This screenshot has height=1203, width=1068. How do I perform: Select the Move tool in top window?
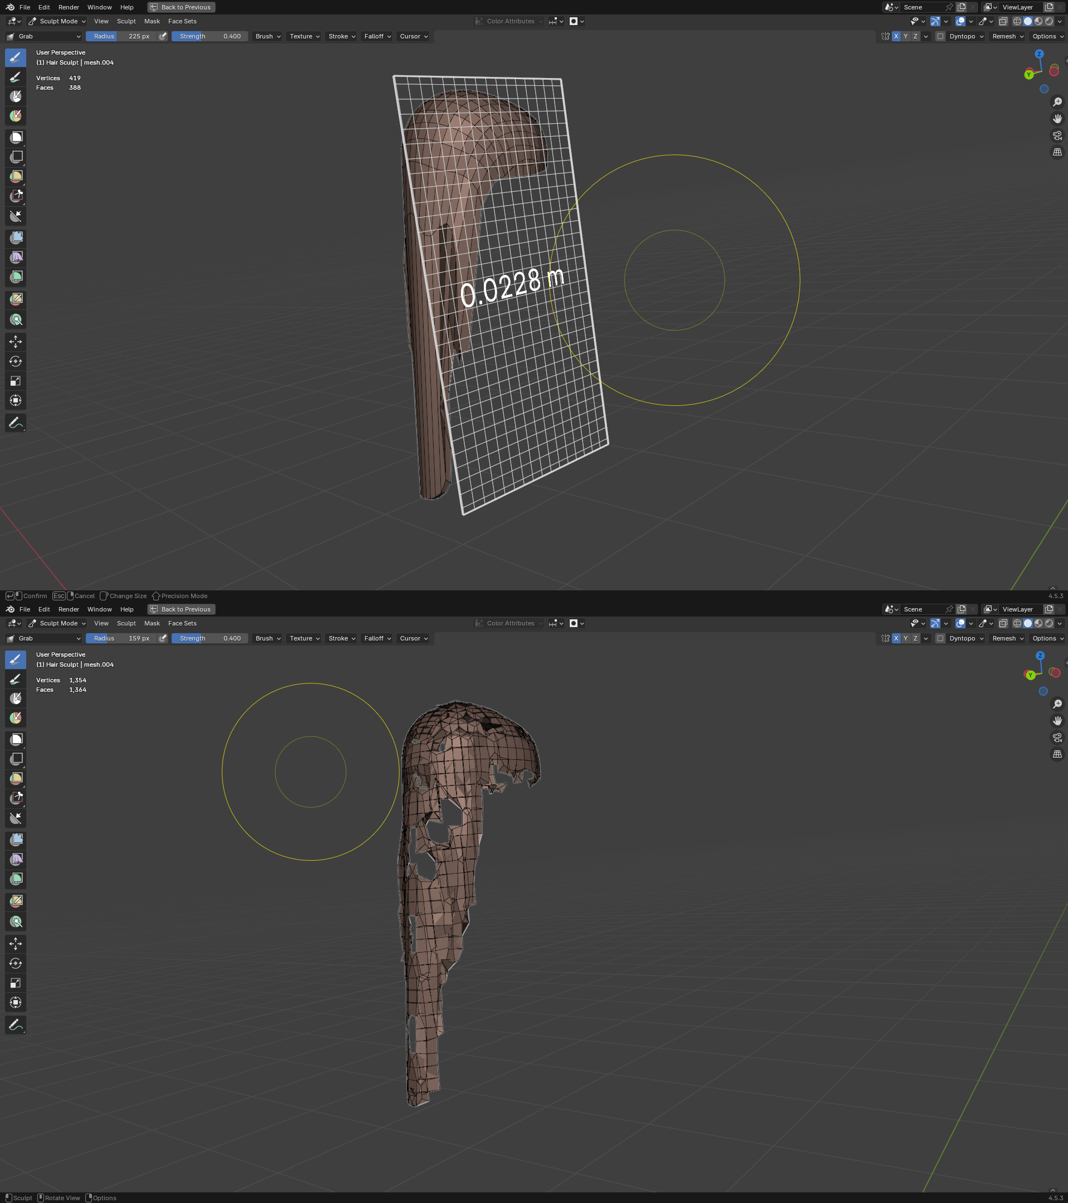pos(16,341)
